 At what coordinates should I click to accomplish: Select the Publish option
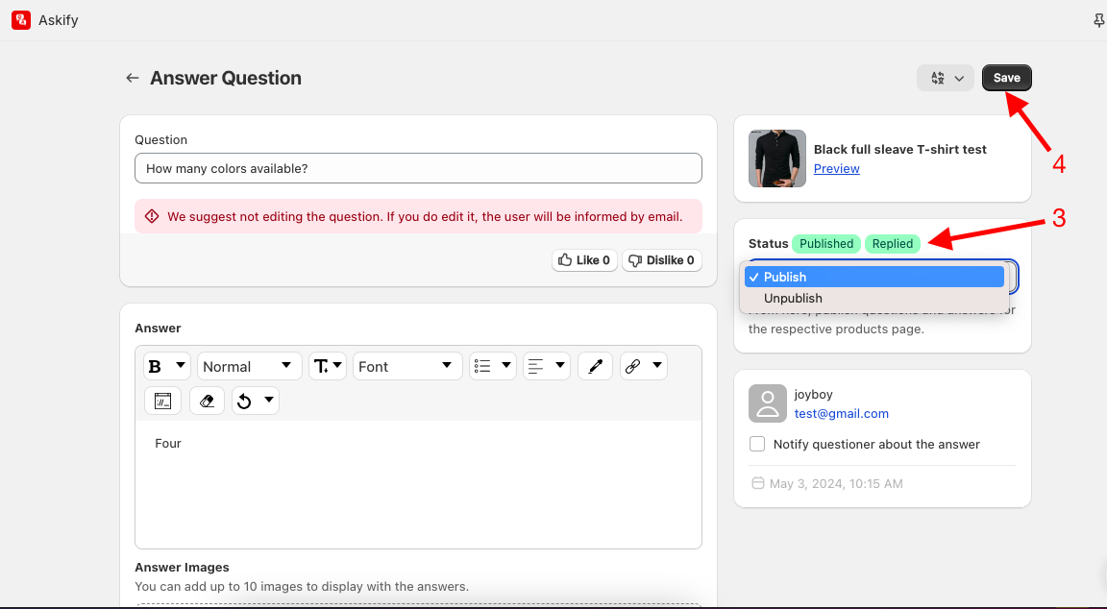tap(874, 277)
